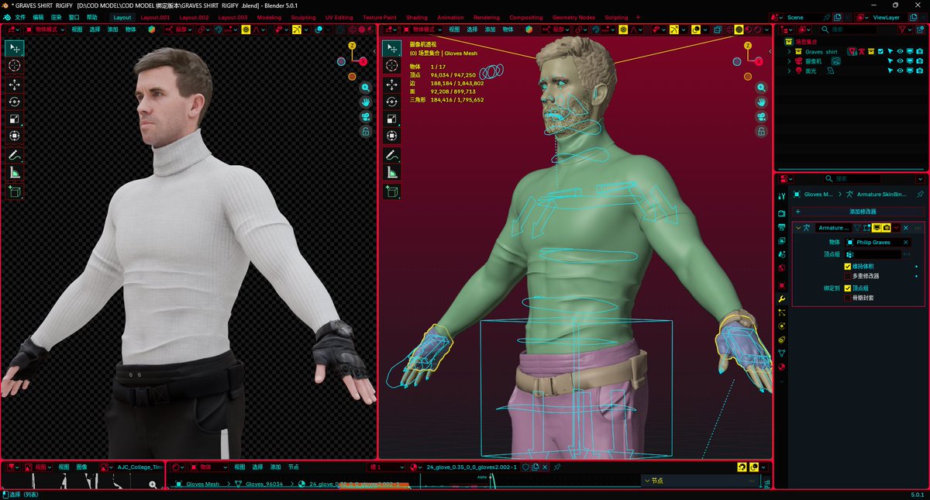This screenshot has height=500, width=930.
Task: Select the Add Cube tool in left viewport
Action: 14,191
